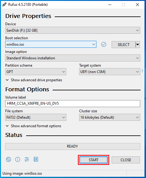Open the Boot selection dropdown win8iso.iso
The image size is (146, 178).
(x=51, y=44)
